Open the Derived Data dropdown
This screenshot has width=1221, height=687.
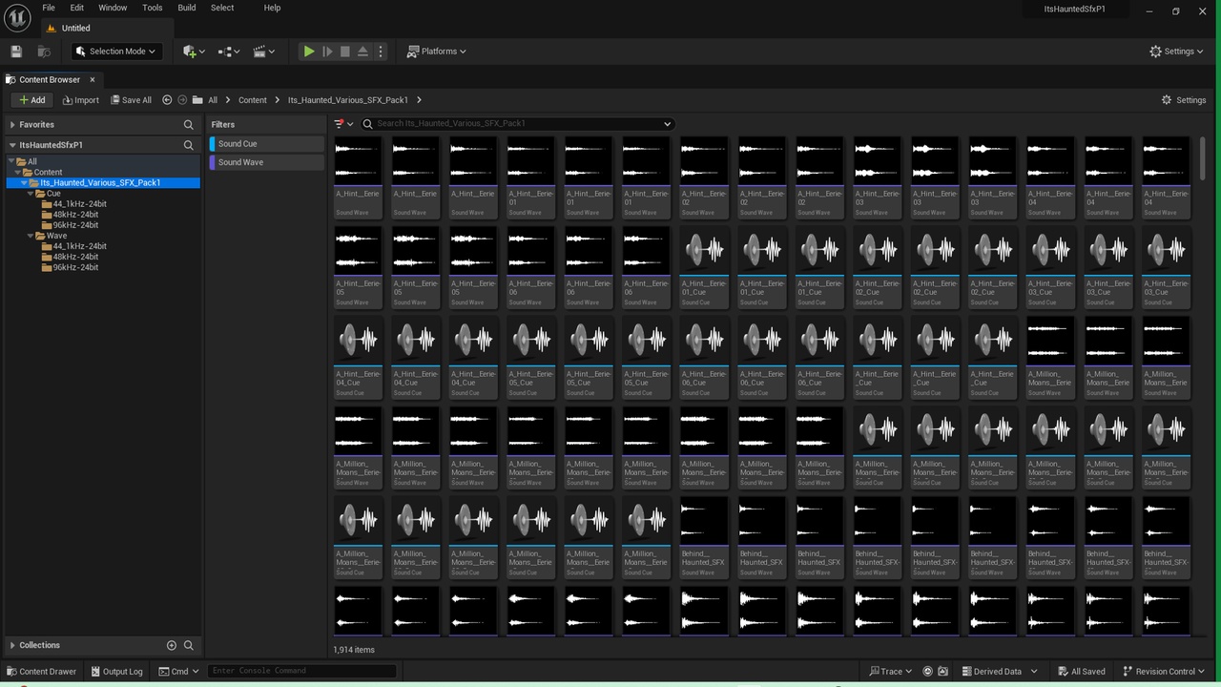(997, 672)
